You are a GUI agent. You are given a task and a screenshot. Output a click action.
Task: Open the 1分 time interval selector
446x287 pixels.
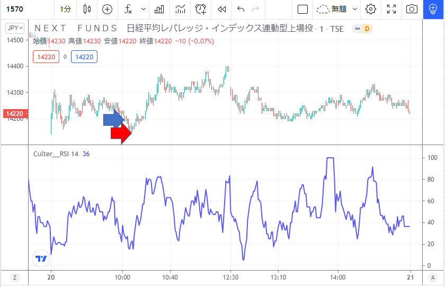tap(66, 9)
